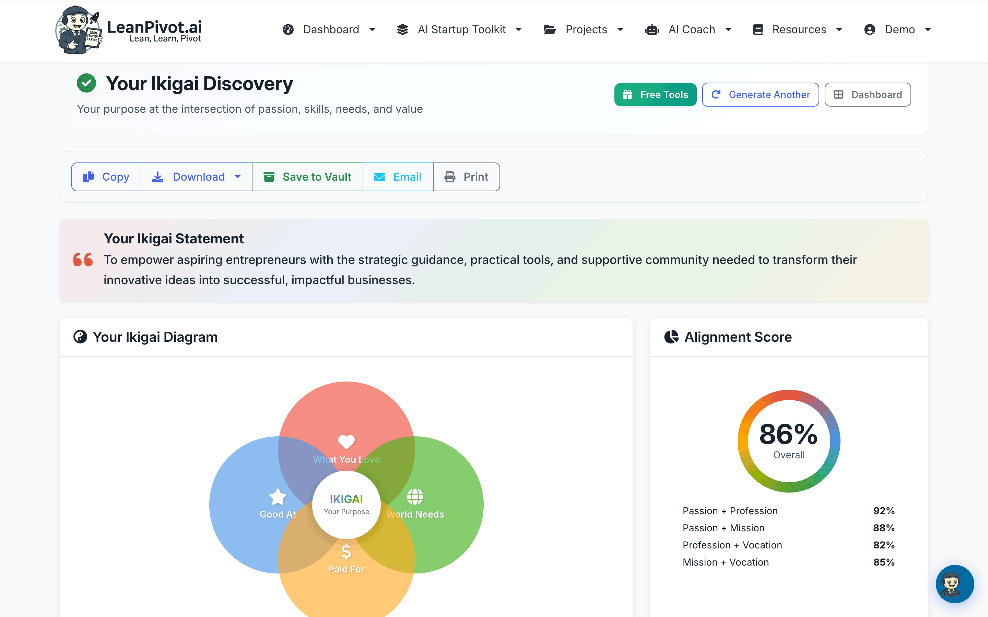Click the Copy icon button

88,177
